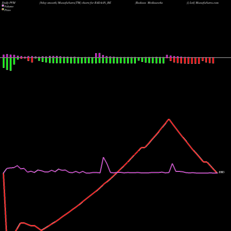Viewport: 231px width, 231px height.
Task: Click the '(3day smooth) MunafaSutra(TM) charts' heading
Action: [75, 3]
